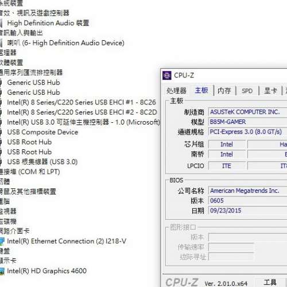Image resolution: width=287 pixels, height=287 pixels.
Task: Click the CPU-Z title bar app icon
Action: click(x=166, y=75)
